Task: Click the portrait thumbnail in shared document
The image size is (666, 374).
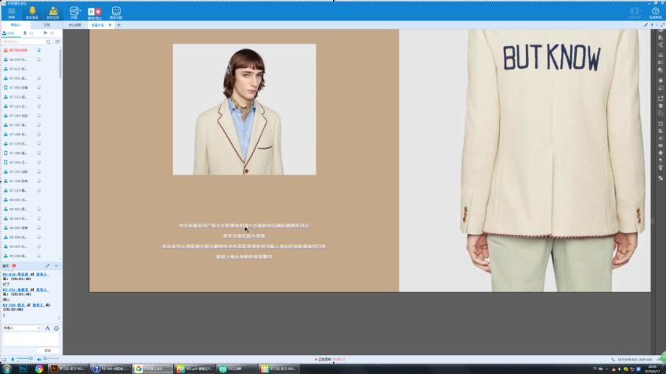Action: tap(244, 110)
